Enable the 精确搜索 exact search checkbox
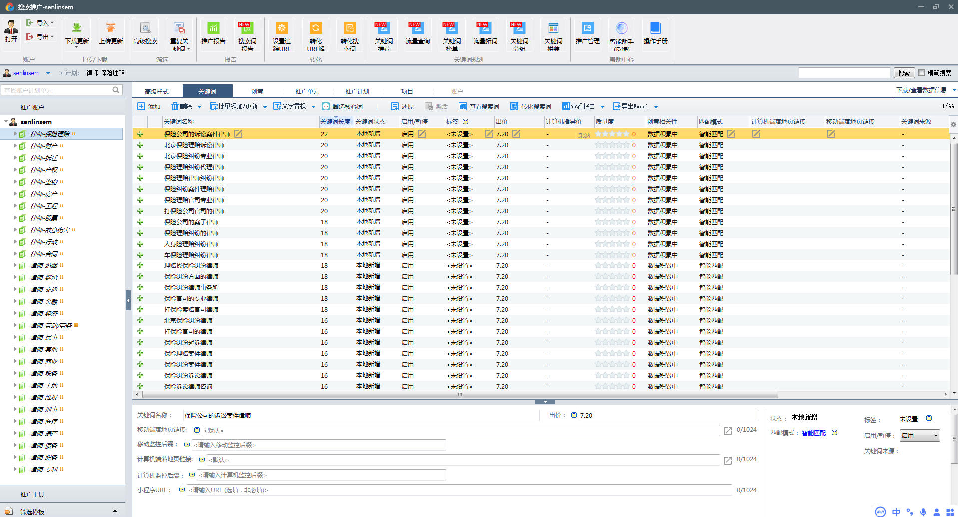Image resolution: width=958 pixels, height=517 pixels. (922, 73)
